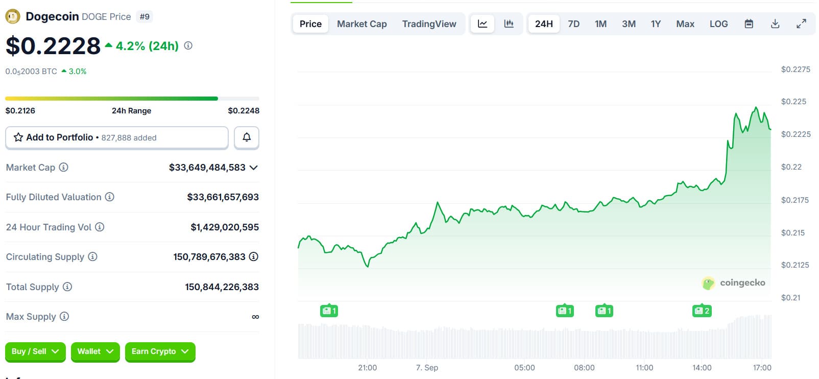The image size is (819, 379).
Task: Show Max Supply info icon
Action: click(x=64, y=316)
